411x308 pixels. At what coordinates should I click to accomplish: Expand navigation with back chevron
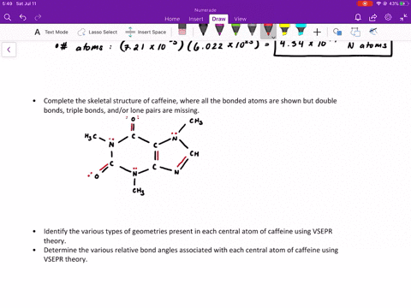pos(9,50)
